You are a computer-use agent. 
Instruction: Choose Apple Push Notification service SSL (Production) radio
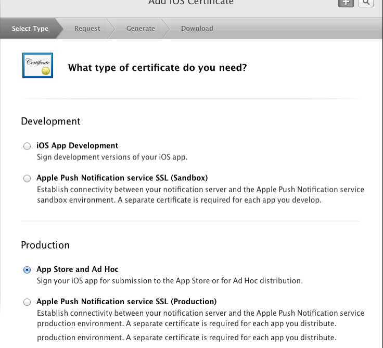tap(27, 302)
